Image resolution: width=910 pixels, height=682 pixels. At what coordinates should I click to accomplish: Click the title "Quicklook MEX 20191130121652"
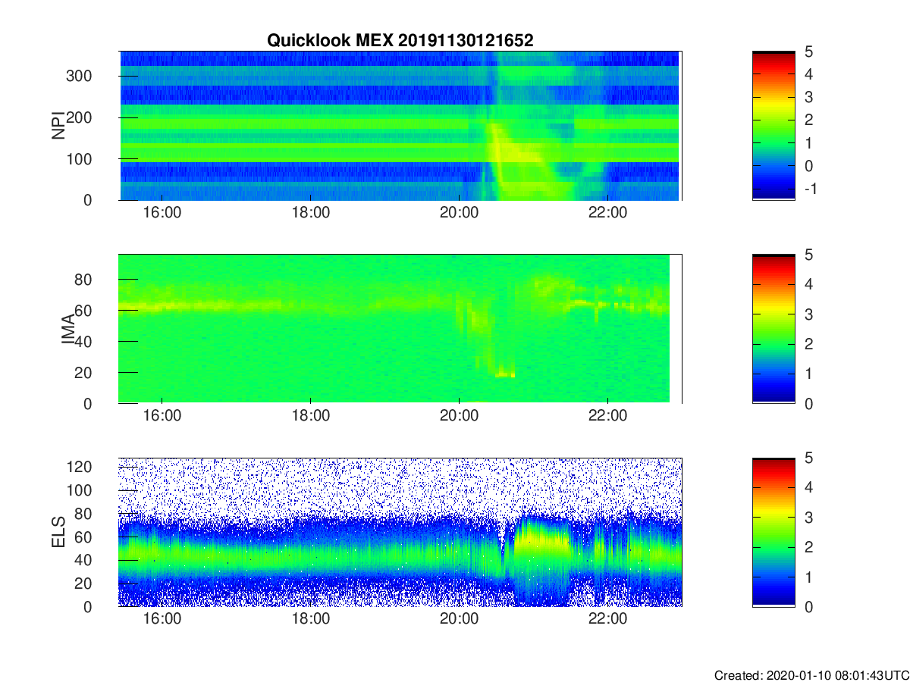[400, 41]
